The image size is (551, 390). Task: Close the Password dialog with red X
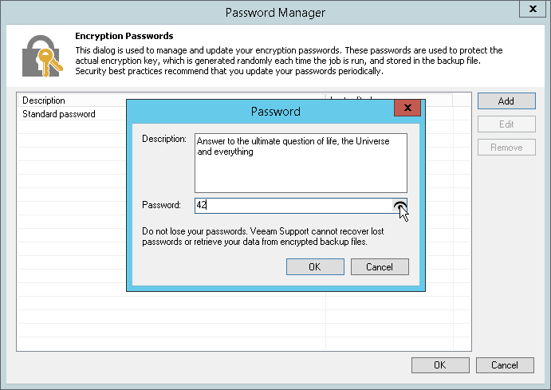[407, 109]
